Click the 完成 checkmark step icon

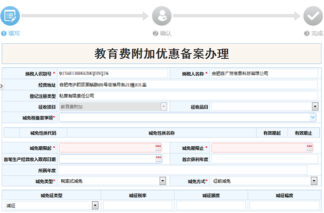[313, 15]
